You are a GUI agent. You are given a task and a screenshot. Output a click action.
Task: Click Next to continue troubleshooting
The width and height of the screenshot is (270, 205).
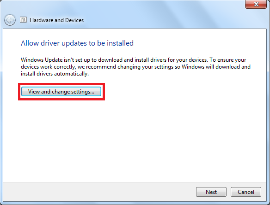[x=211, y=192]
